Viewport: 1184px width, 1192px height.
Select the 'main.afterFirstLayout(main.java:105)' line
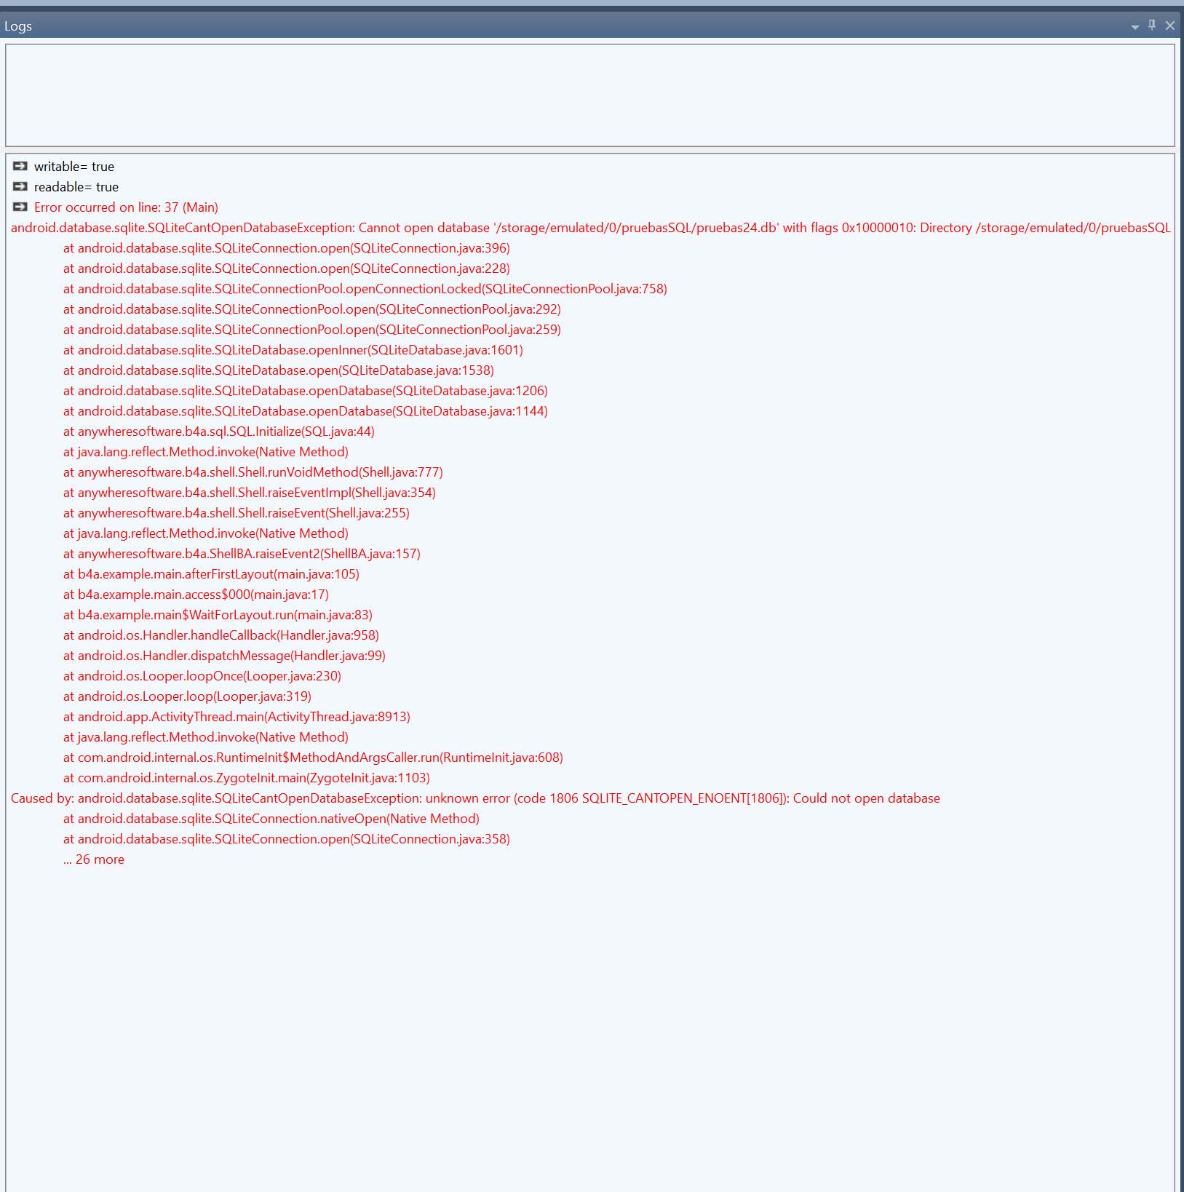[211, 574]
